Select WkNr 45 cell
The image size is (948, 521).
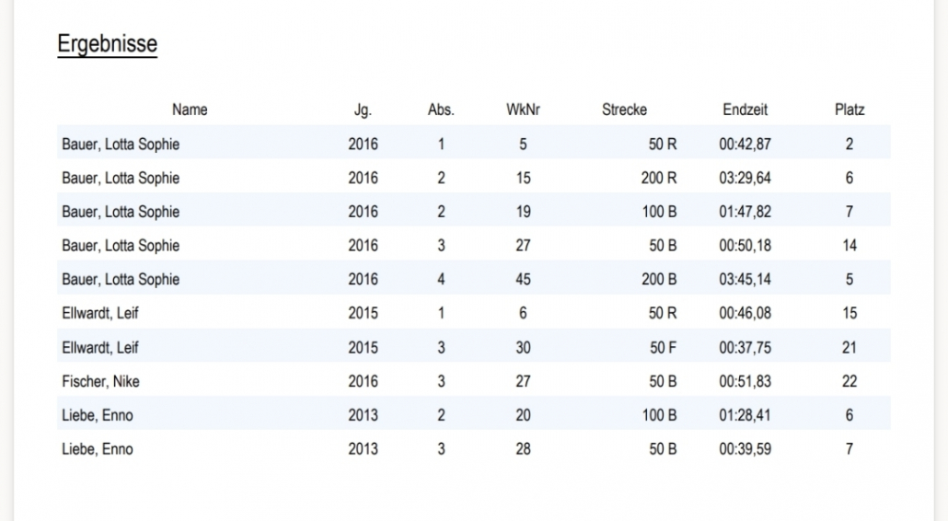pos(523,279)
